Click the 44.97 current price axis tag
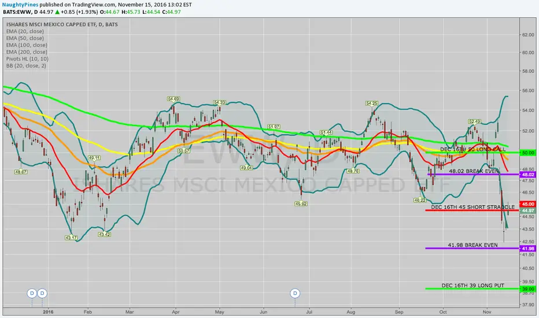The image size is (539, 318). coord(527,210)
